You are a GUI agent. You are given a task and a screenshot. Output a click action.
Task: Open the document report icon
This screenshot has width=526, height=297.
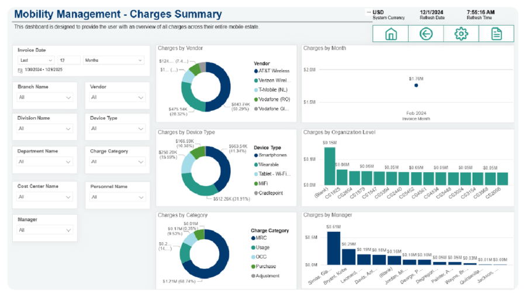(x=496, y=34)
